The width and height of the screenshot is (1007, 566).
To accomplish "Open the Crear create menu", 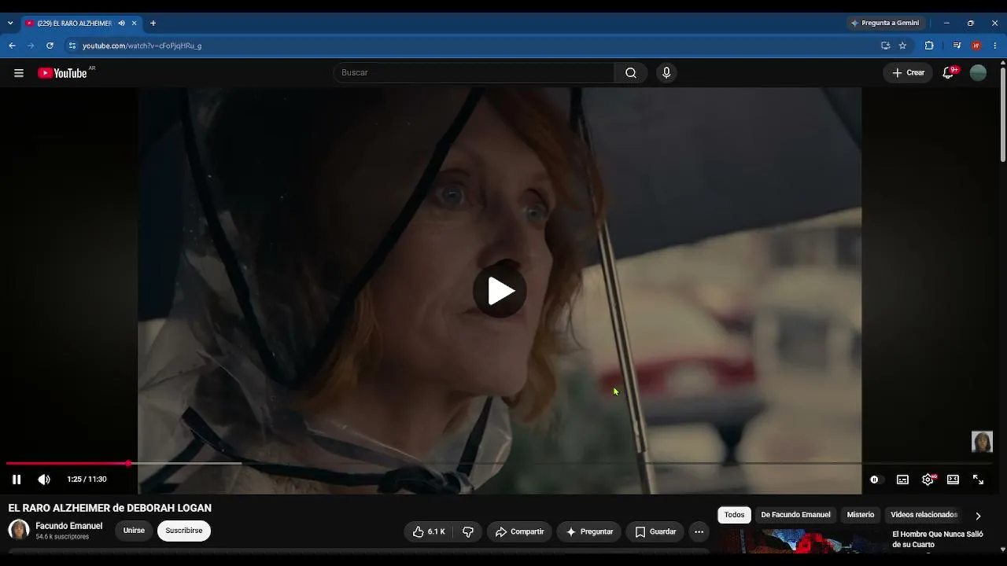I will [909, 73].
